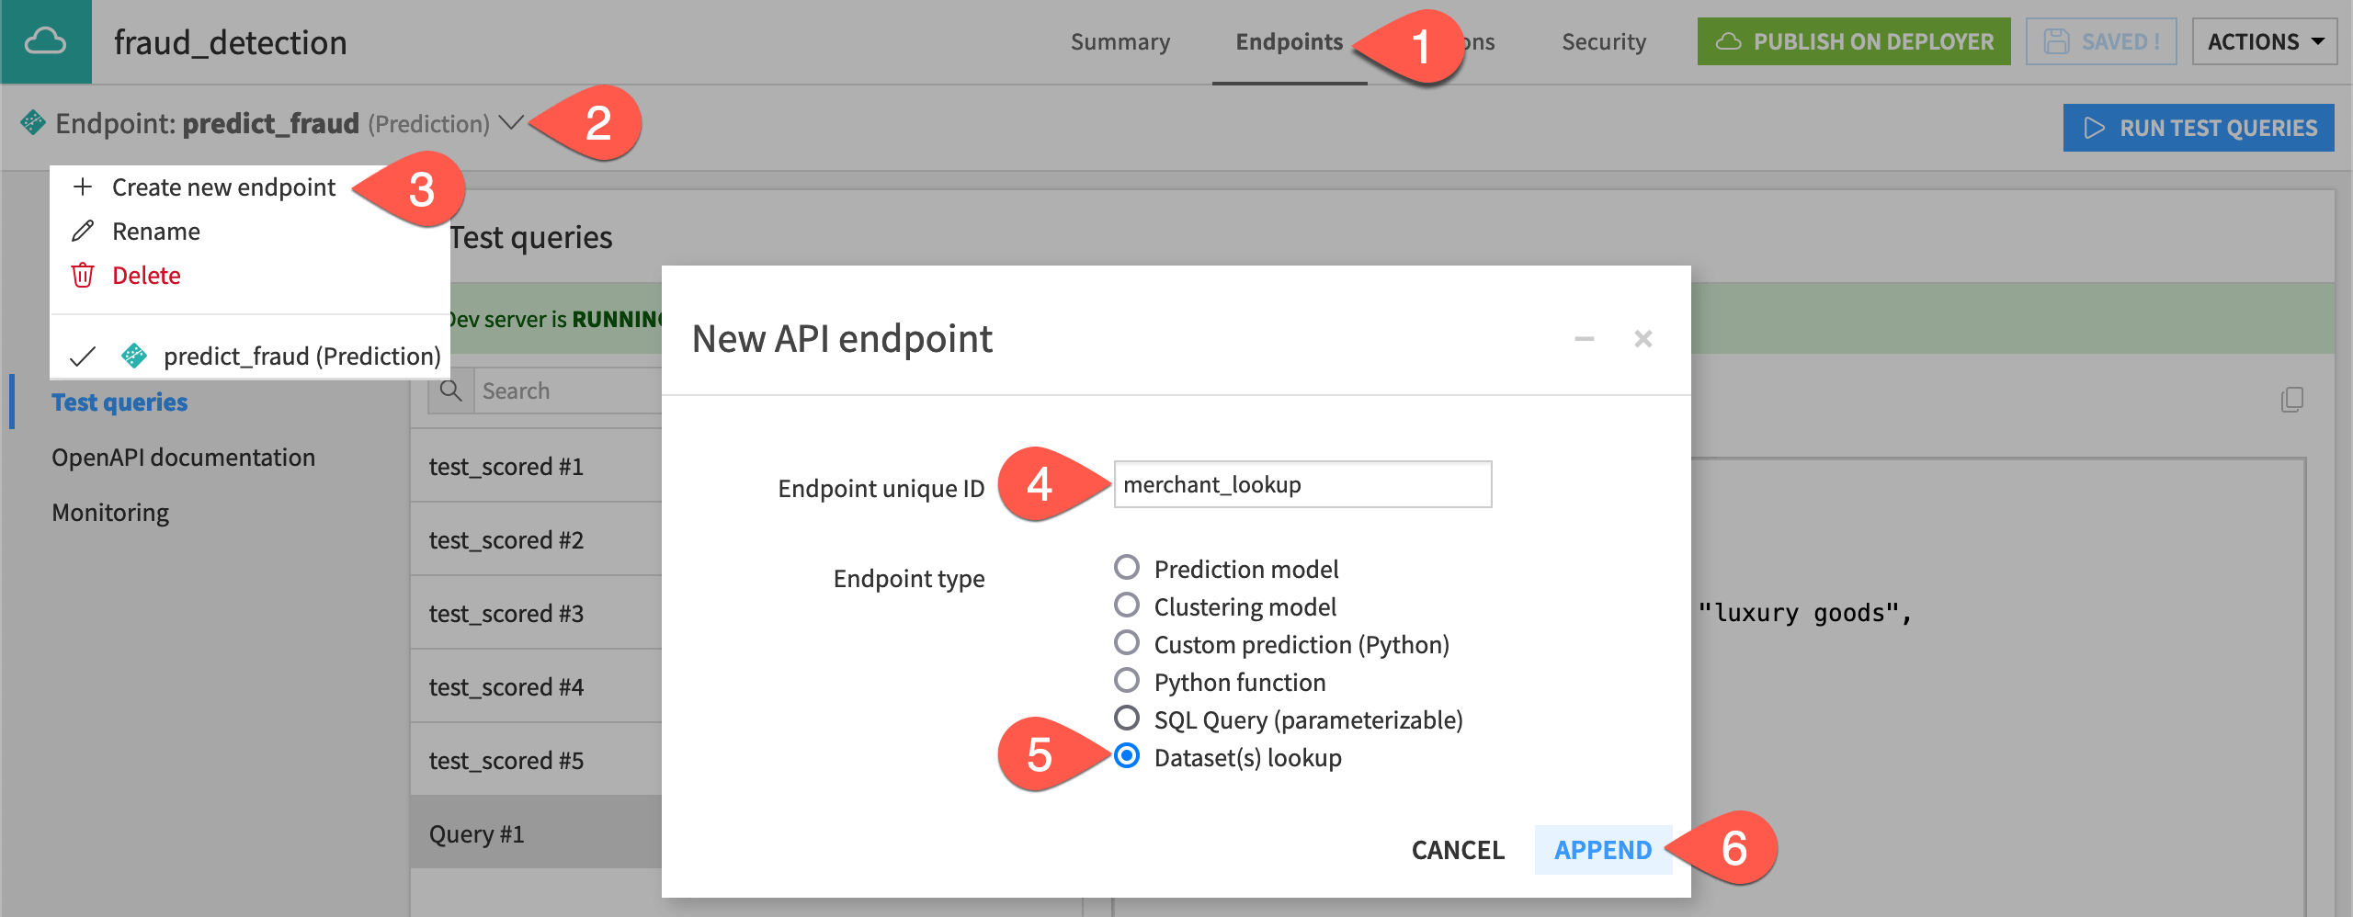Click the cloud icon next to fraud_detection
2353x917 pixels.
pos(48,41)
